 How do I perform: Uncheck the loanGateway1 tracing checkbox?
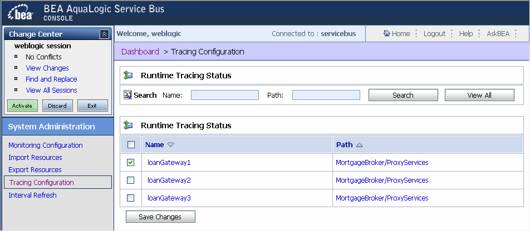click(x=130, y=163)
